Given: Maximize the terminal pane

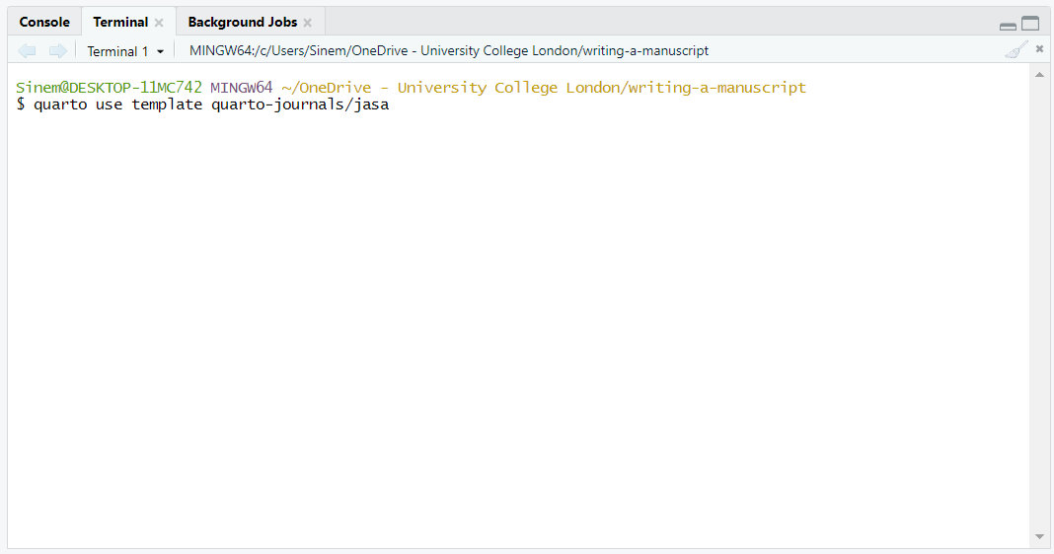Looking at the screenshot, I should click(x=1030, y=24).
